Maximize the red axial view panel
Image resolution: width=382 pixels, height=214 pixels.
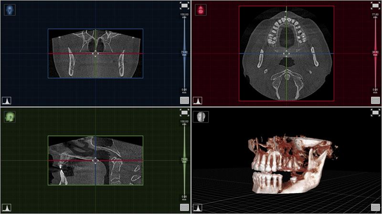point(375,6)
